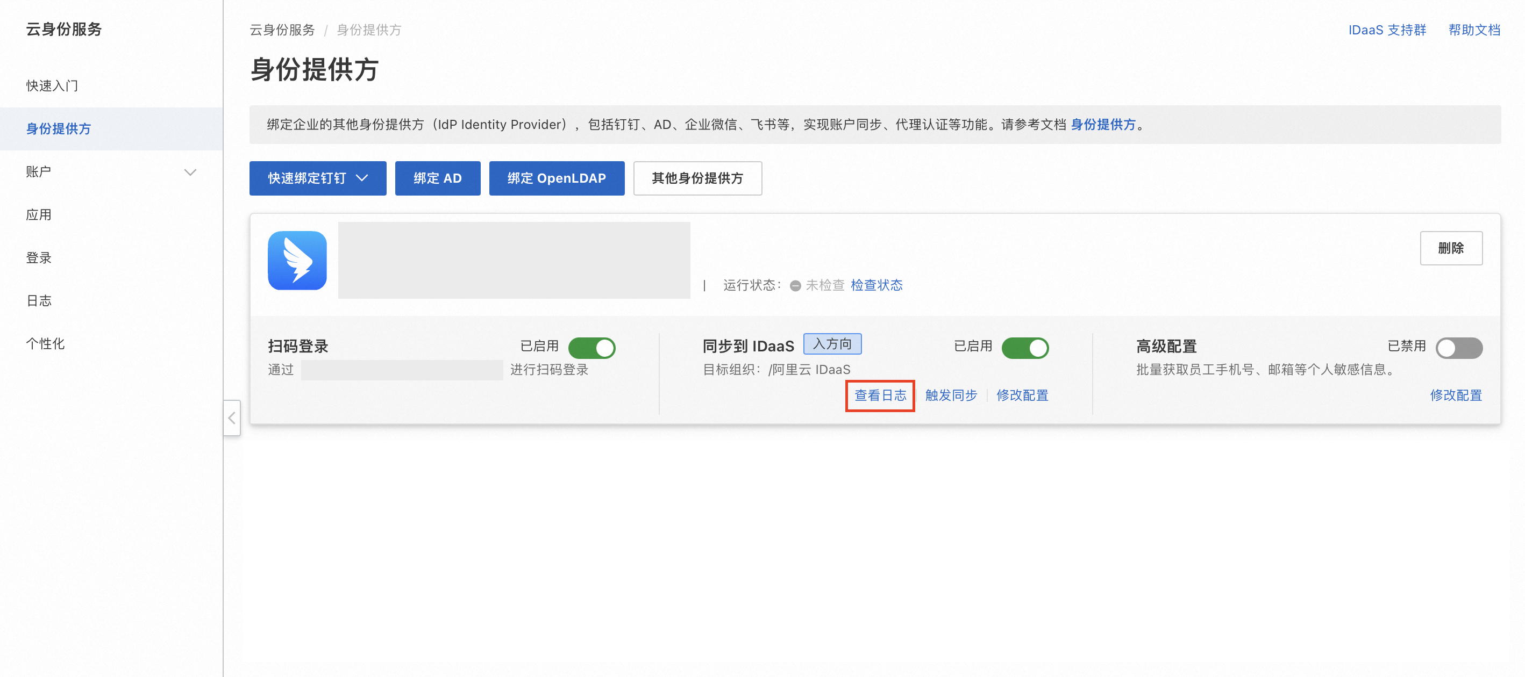
Task: Click the 高级配置 section title
Action: click(x=1166, y=346)
